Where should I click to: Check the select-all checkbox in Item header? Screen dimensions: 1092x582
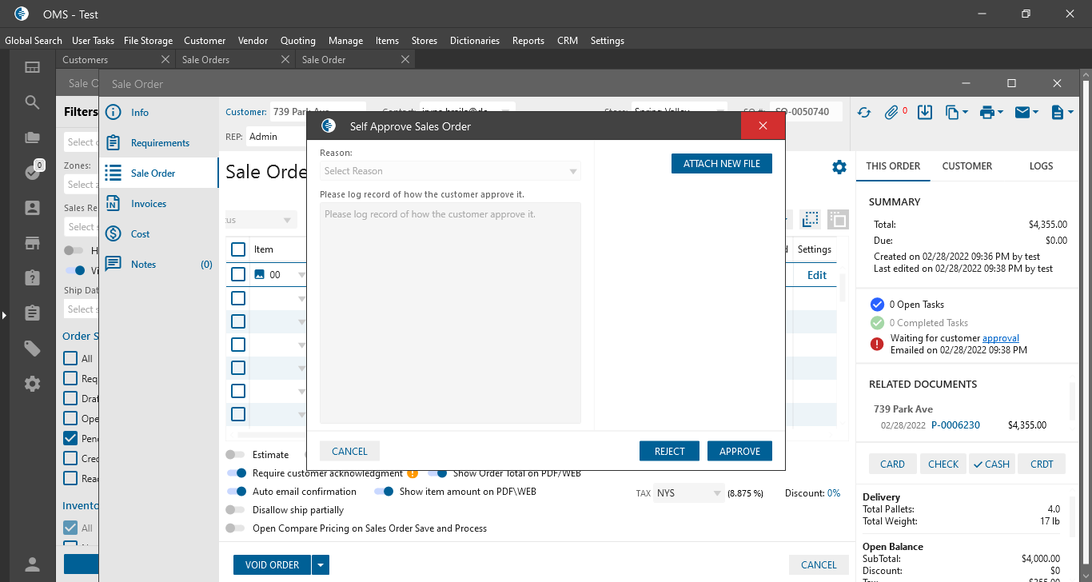(x=238, y=249)
